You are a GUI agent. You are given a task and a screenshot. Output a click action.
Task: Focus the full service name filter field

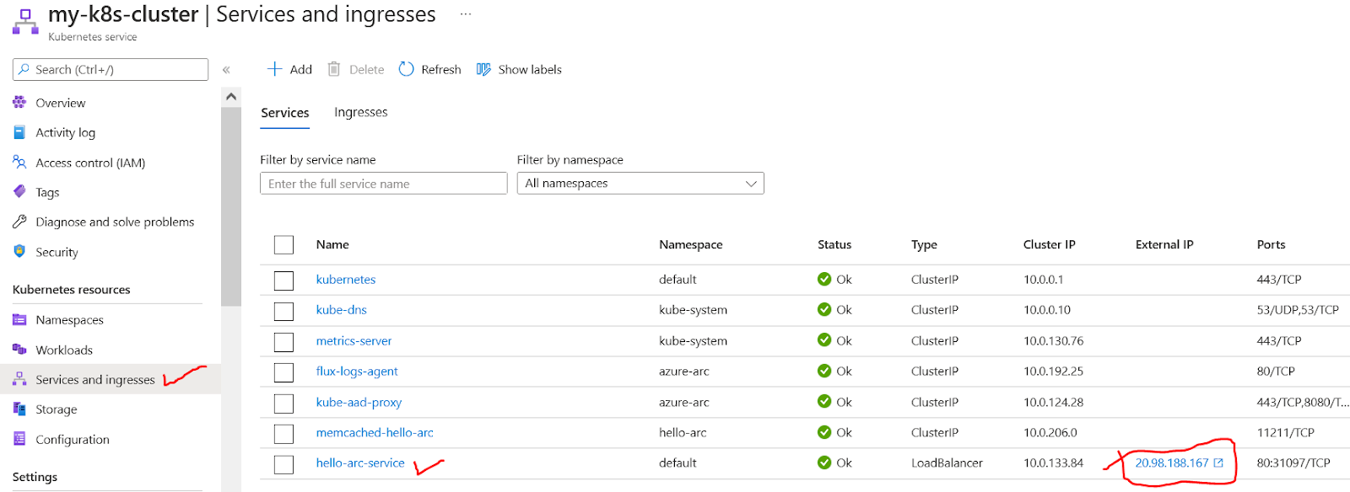pos(384,183)
